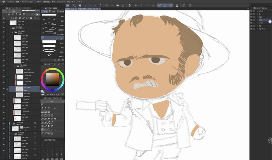Open the ファイル menu
The height and width of the screenshot is (160, 272).
11,1
